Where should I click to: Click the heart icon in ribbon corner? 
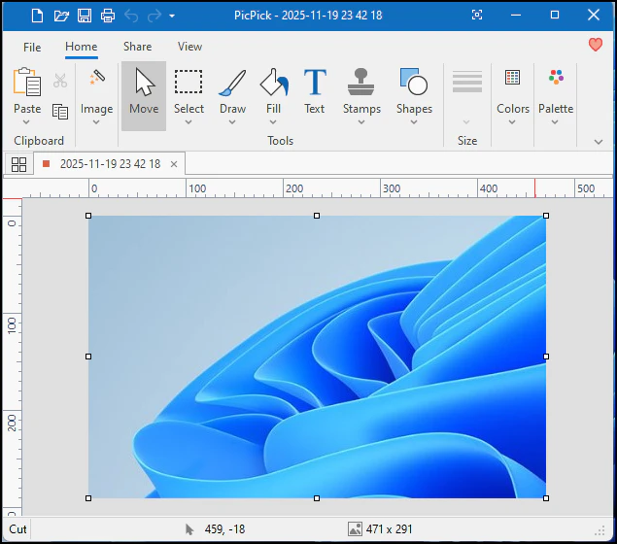click(596, 45)
